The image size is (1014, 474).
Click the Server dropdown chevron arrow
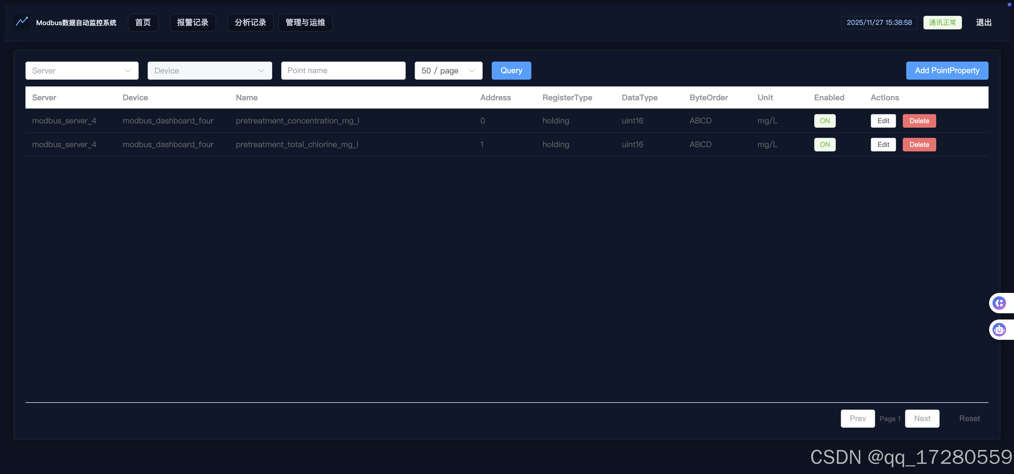[128, 71]
